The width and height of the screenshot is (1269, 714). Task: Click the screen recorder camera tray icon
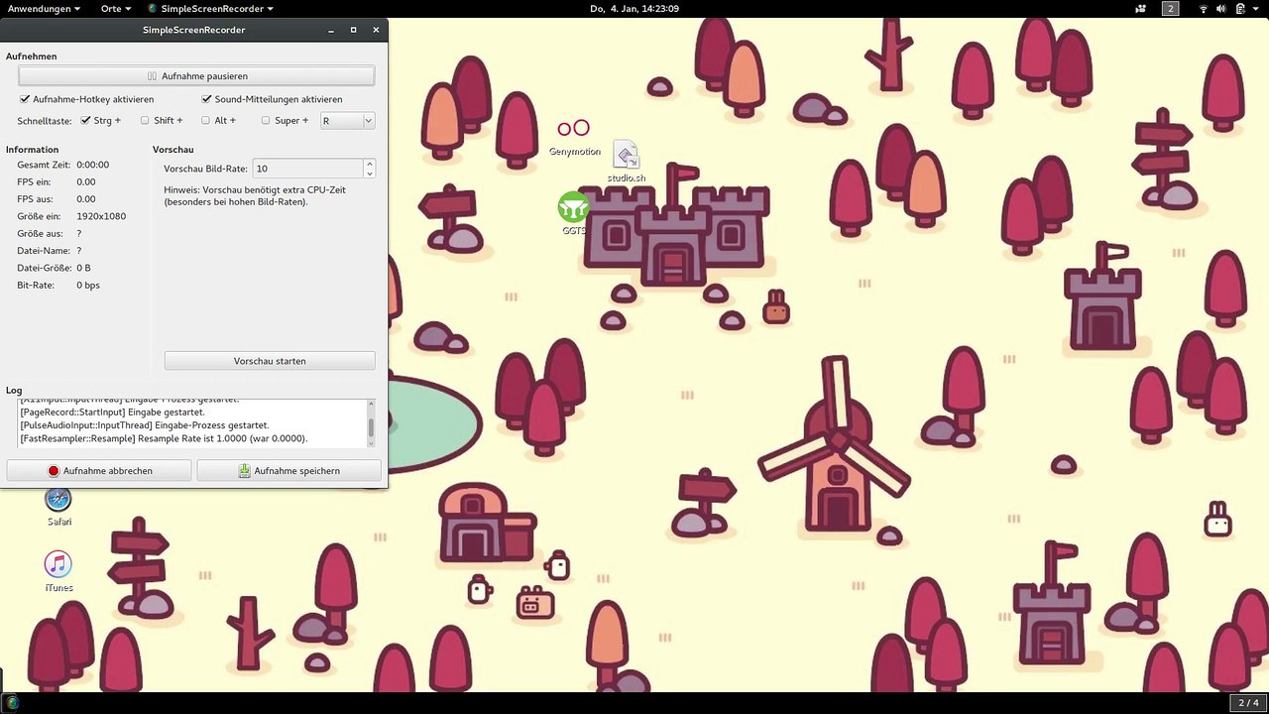(1141, 8)
